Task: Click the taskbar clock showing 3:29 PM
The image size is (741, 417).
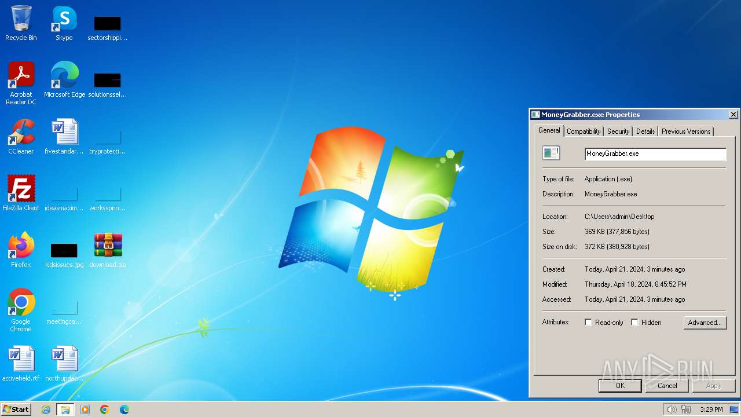Action: pos(711,409)
